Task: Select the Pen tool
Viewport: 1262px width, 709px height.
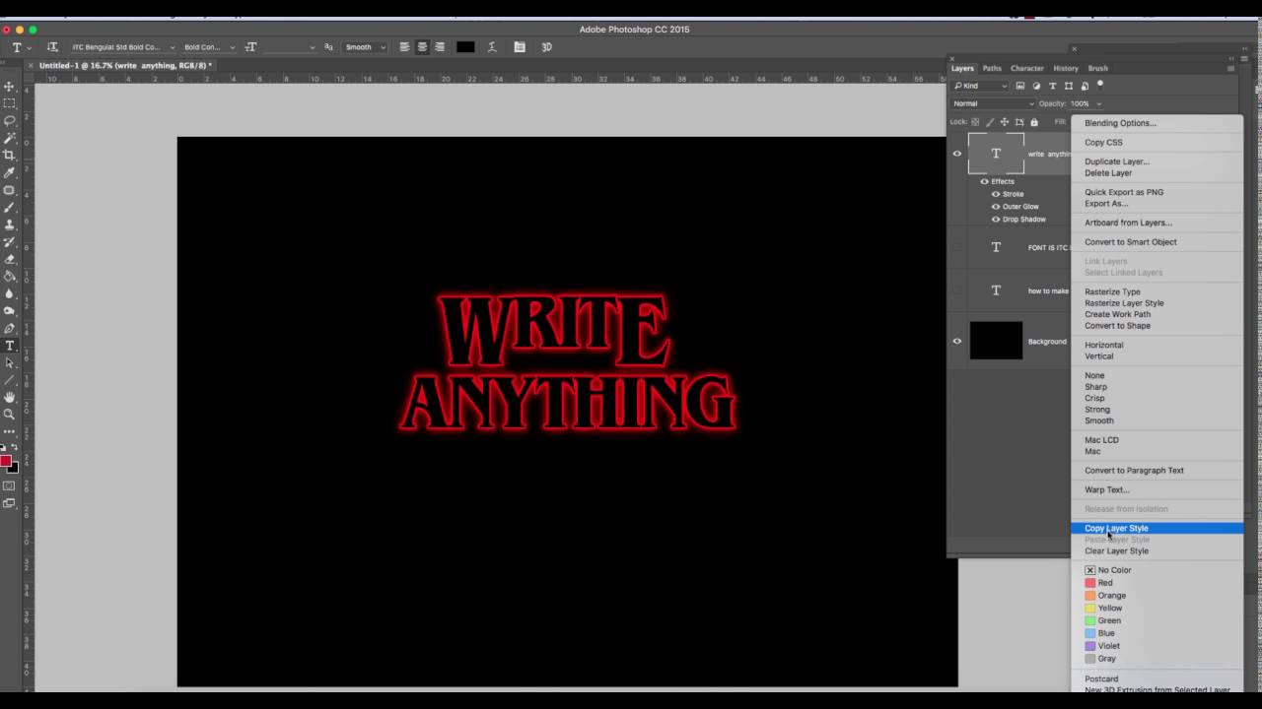Action: [x=10, y=329]
